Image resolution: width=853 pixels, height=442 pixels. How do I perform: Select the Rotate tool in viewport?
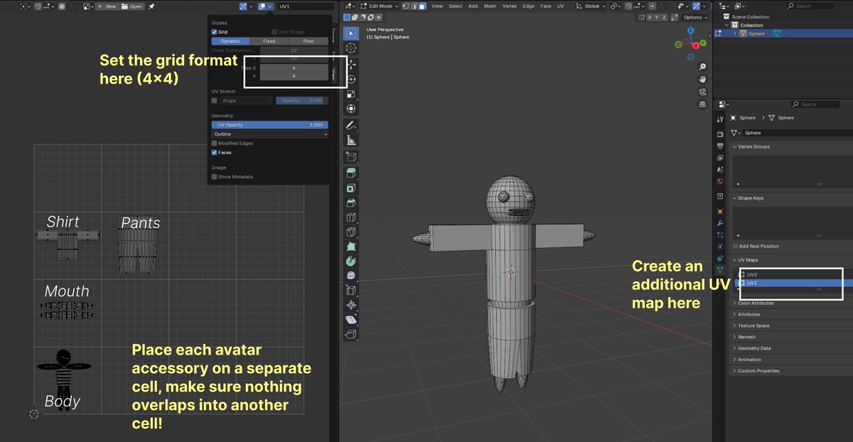tap(350, 80)
